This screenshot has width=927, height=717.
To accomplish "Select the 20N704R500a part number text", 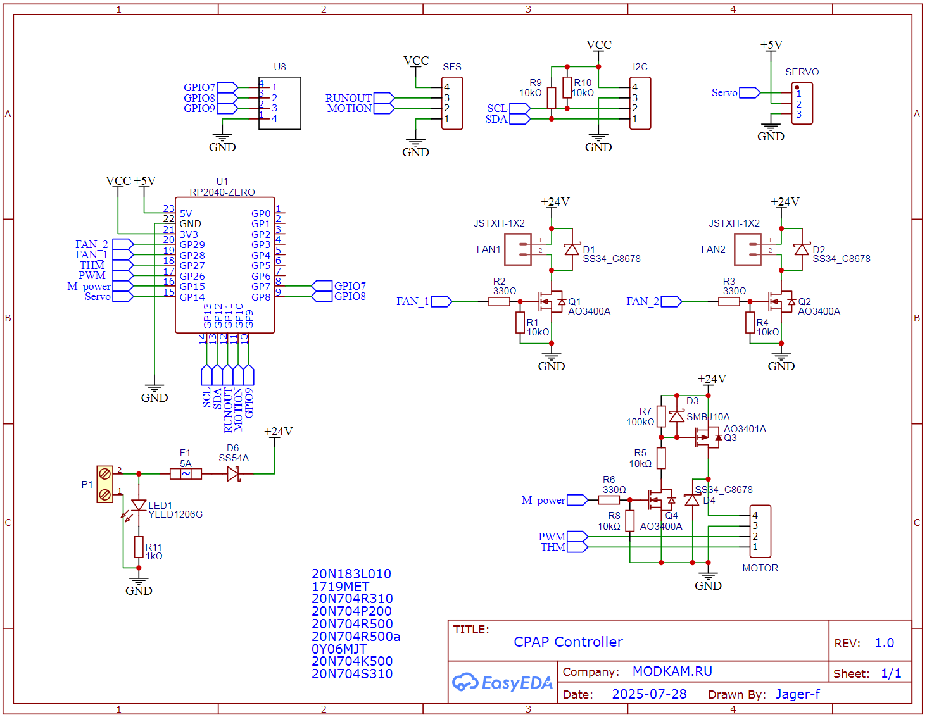I will coord(356,637).
